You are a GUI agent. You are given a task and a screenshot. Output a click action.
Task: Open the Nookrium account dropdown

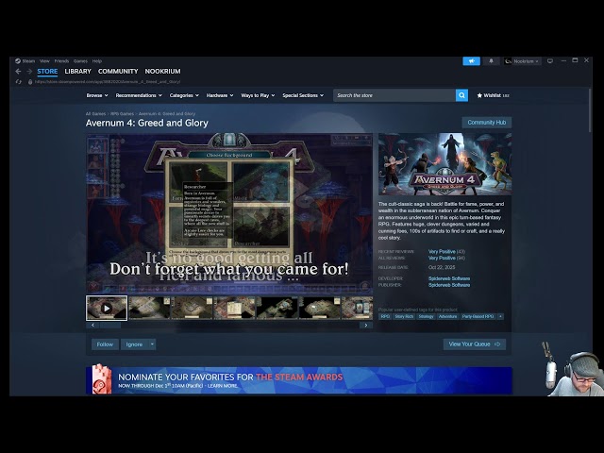point(522,61)
